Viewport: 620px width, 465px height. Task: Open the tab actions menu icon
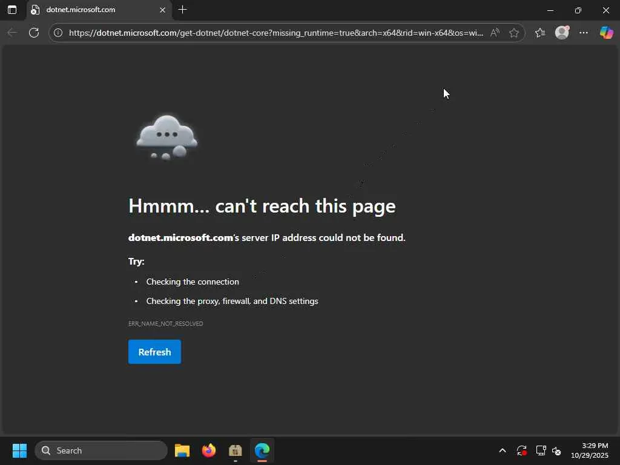coord(12,10)
